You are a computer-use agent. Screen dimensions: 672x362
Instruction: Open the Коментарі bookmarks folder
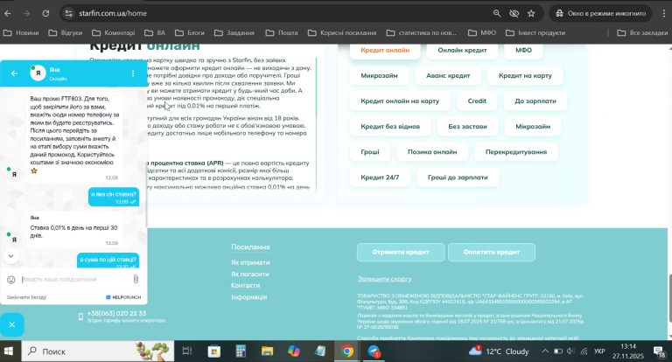pos(114,32)
